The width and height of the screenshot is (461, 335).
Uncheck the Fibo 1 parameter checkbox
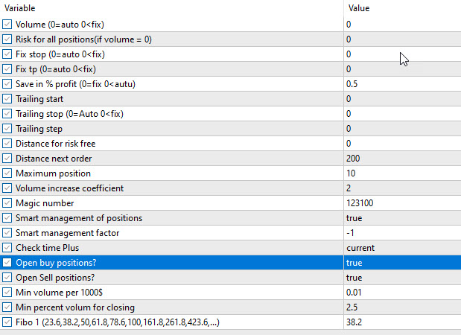[7, 322]
